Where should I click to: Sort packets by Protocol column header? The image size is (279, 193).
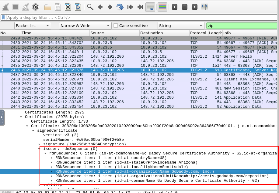point(198,33)
